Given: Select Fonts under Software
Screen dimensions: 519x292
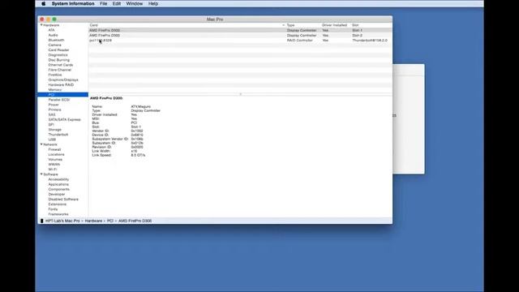Looking at the screenshot, I should coord(53,209).
